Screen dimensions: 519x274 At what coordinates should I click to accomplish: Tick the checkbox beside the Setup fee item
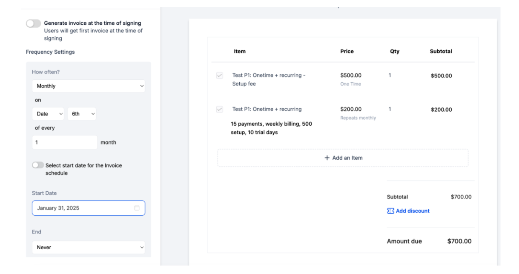[220, 75]
